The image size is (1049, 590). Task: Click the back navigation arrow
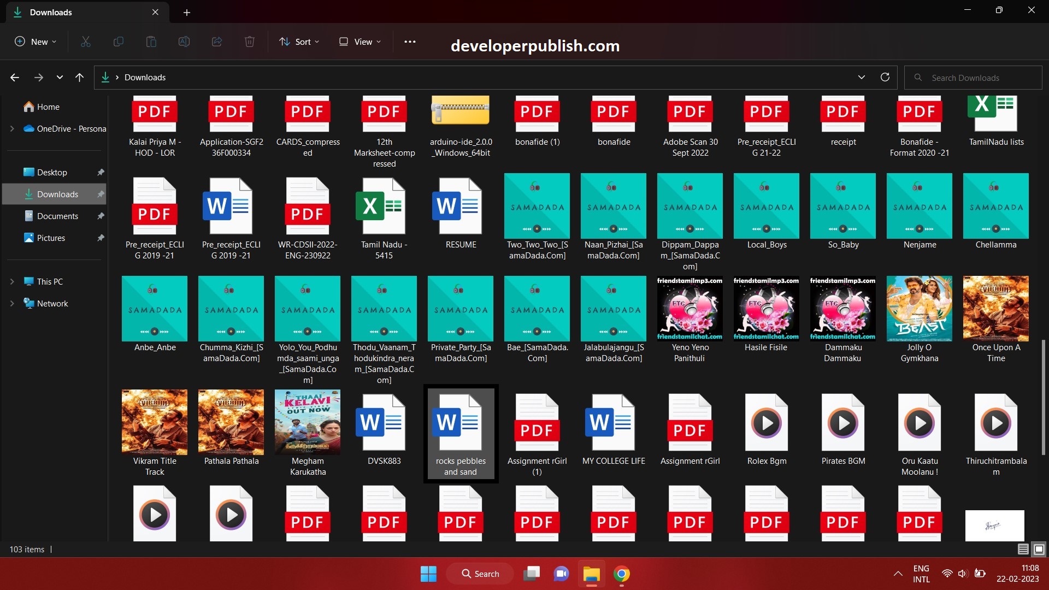[x=14, y=77]
